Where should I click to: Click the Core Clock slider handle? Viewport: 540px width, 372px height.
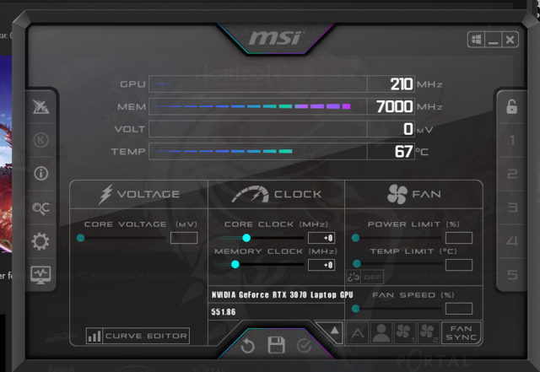pos(246,238)
